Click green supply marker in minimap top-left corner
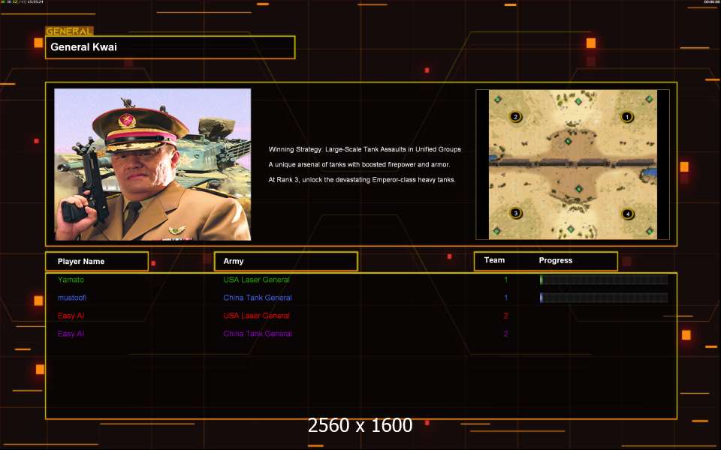The width and height of the screenshot is (721, 450). pyautogui.click(x=497, y=99)
